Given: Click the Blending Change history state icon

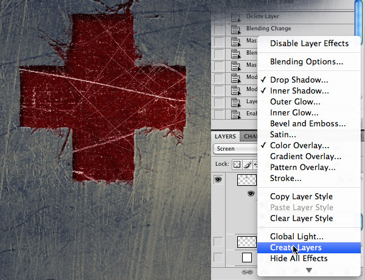Looking at the screenshot, I should tap(235, 30).
